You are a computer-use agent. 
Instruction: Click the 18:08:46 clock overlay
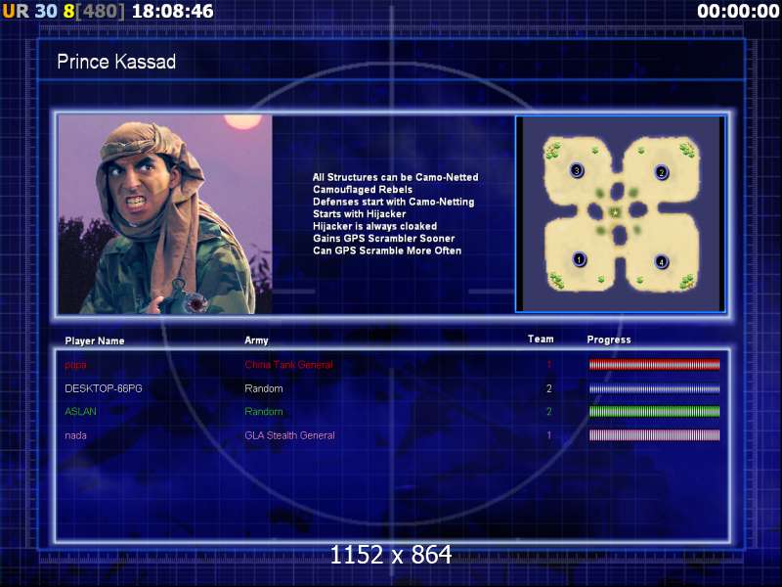point(173,11)
